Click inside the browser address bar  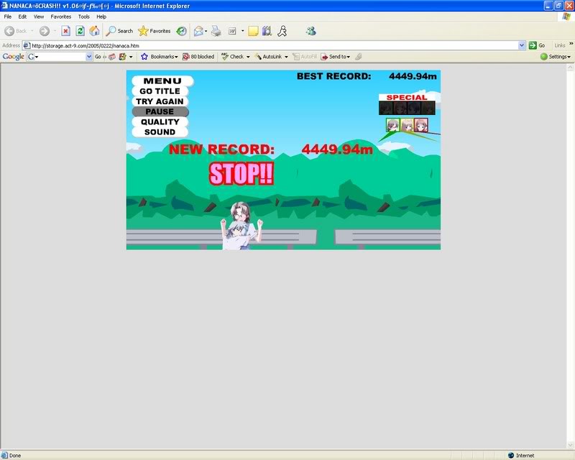[216, 45]
